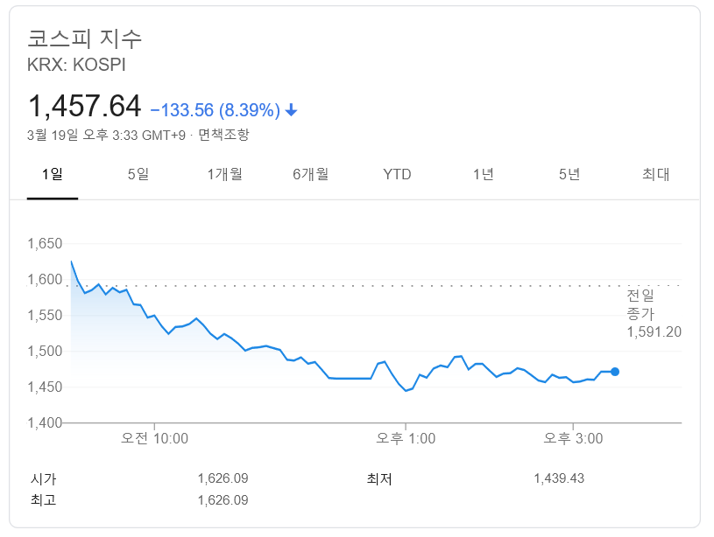Open the 5년 performance view
The image size is (714, 537).
(x=570, y=174)
